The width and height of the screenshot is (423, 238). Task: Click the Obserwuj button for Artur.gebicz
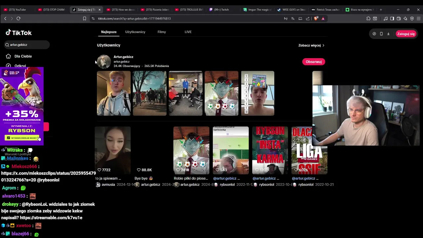click(314, 62)
